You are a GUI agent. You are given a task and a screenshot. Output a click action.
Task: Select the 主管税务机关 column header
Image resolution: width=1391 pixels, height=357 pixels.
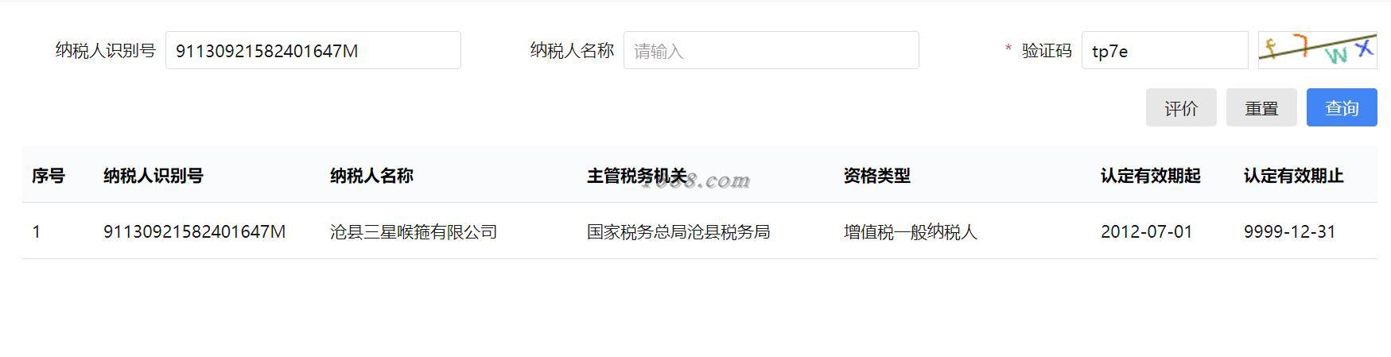tap(636, 176)
